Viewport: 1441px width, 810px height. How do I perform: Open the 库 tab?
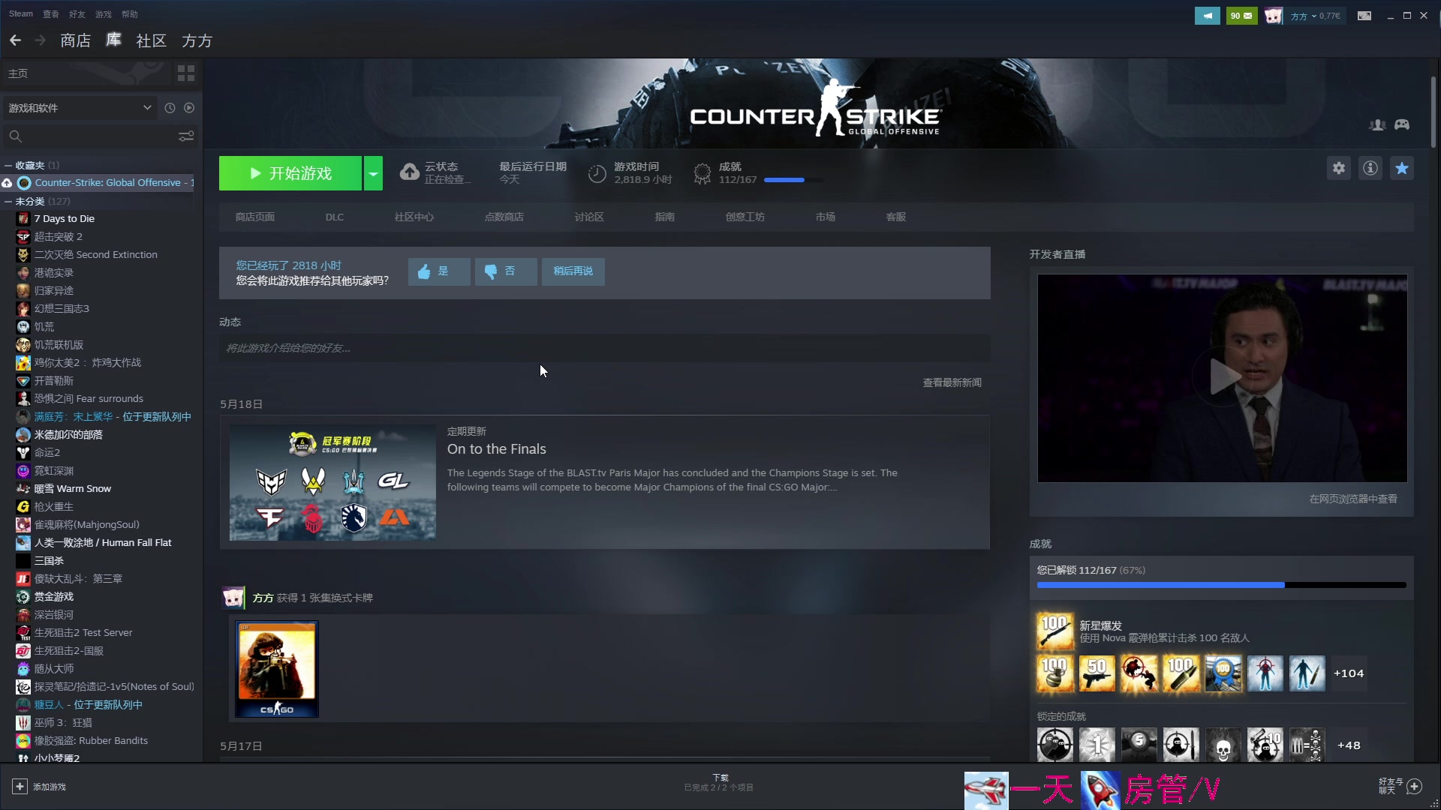click(113, 40)
